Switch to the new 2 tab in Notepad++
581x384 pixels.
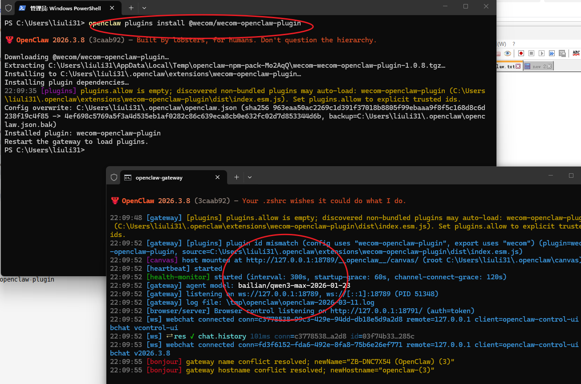539,66
